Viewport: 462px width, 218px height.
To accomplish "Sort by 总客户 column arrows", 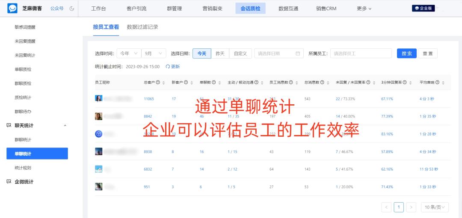I will pos(163,83).
